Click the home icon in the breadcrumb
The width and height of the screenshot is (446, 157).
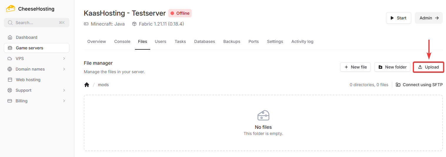coord(87,85)
